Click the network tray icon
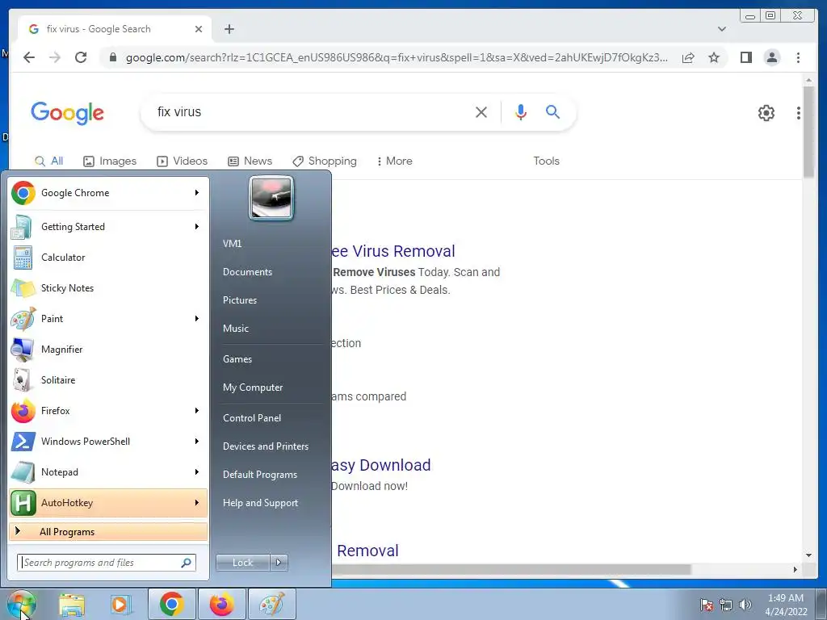 tap(726, 605)
